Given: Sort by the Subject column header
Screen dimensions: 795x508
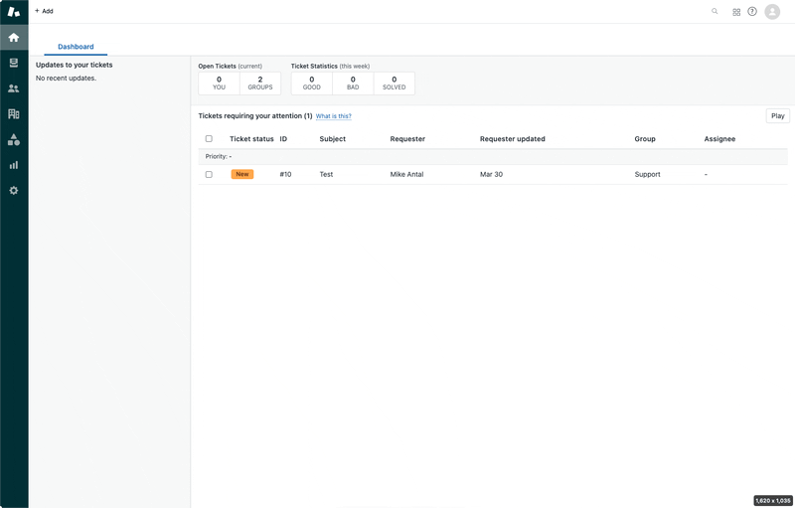Looking at the screenshot, I should [x=333, y=139].
